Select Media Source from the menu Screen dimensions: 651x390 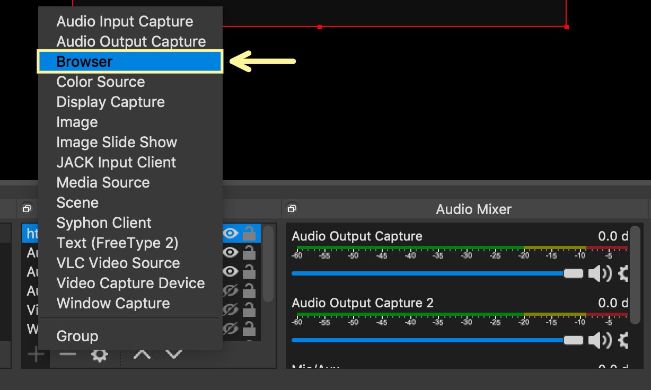click(x=103, y=182)
